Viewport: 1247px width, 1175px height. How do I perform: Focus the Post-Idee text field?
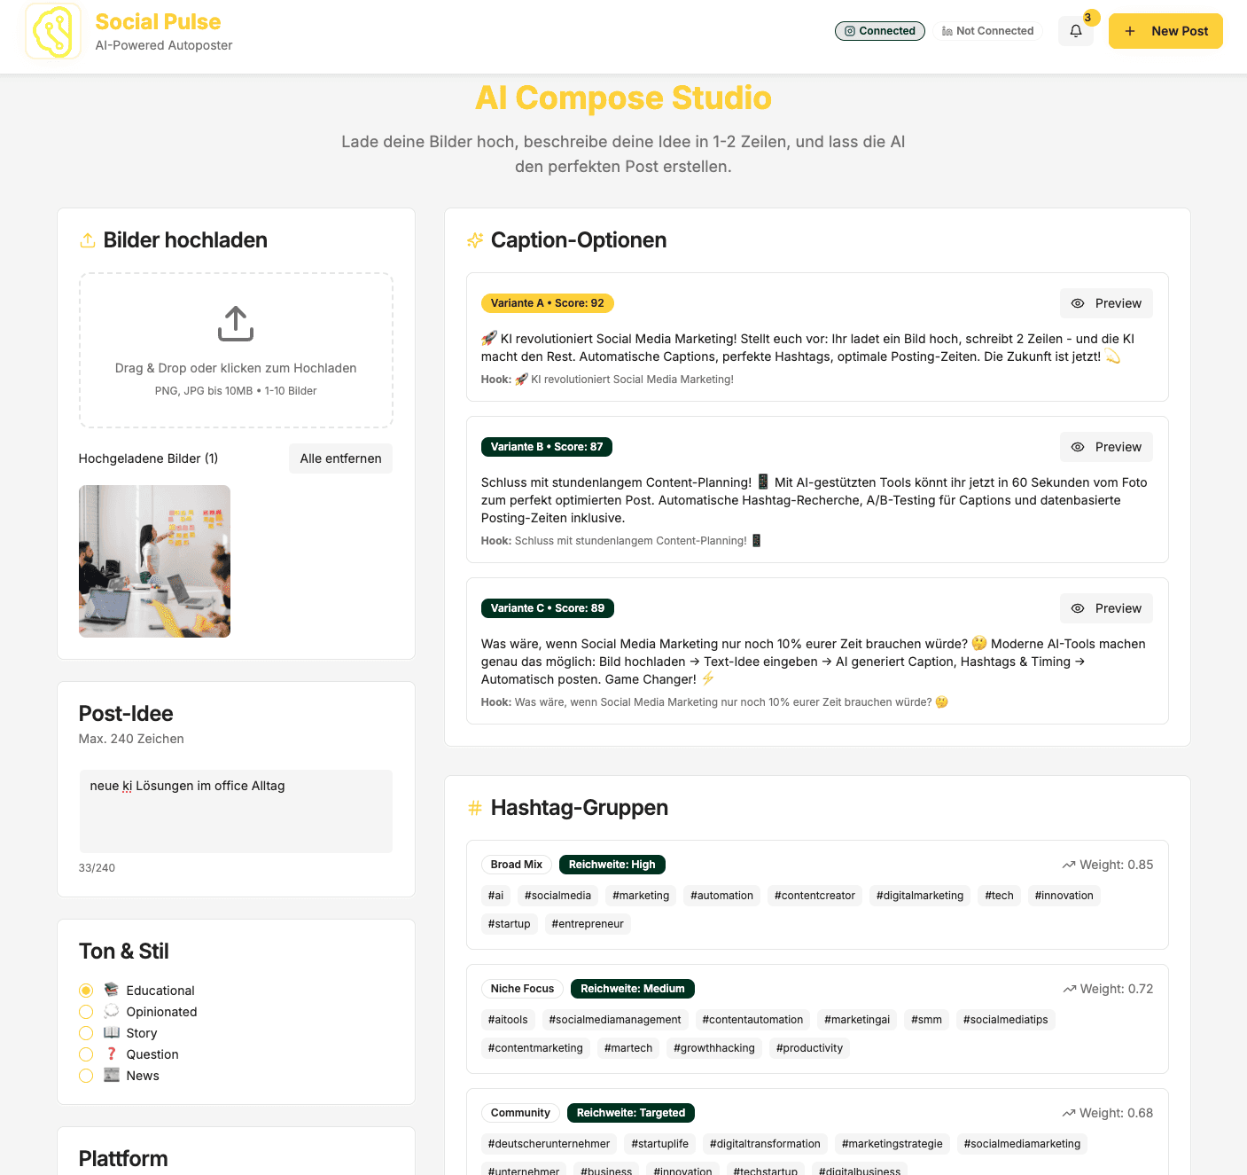(236, 811)
